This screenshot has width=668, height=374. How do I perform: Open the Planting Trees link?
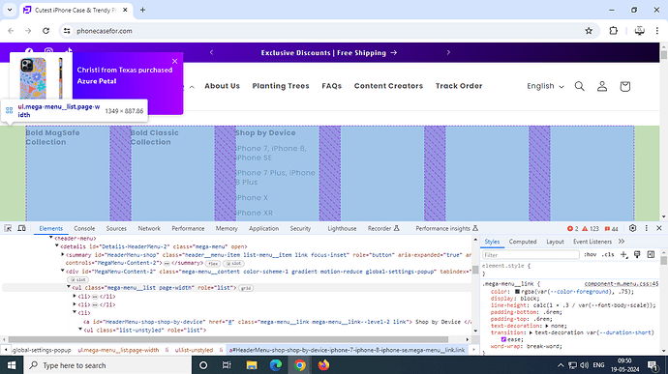point(281,86)
